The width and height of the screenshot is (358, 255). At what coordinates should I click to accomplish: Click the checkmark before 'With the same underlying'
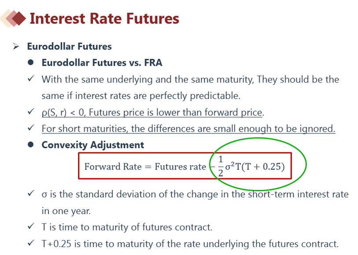coord(31,79)
